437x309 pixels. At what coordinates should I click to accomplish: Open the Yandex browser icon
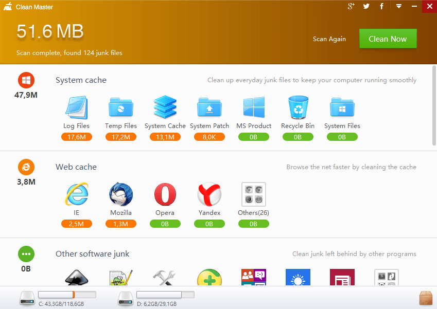(x=209, y=194)
